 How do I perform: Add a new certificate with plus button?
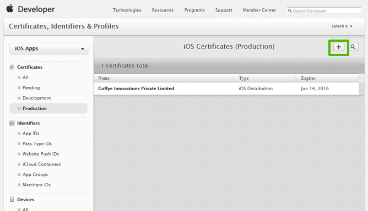338,47
